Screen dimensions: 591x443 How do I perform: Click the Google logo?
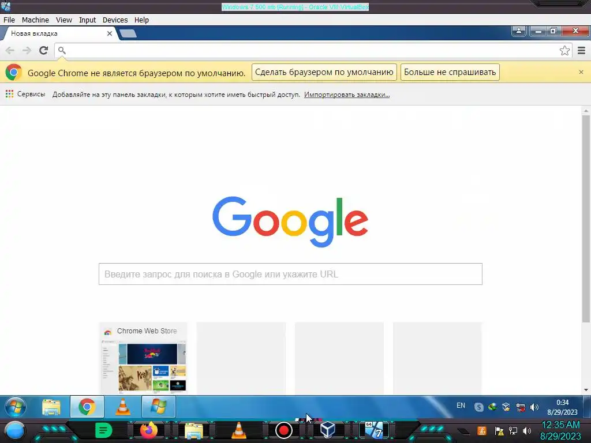[290, 221]
